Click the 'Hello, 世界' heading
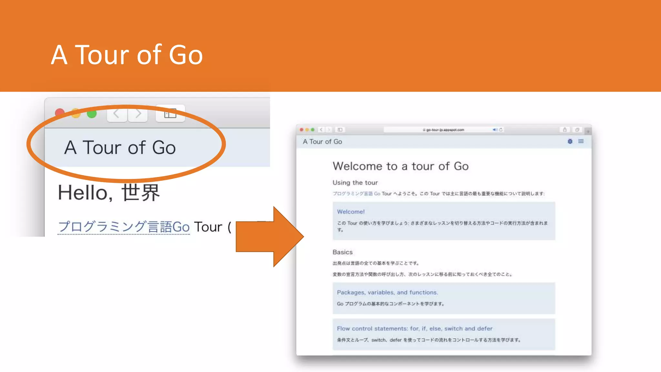Image resolution: width=661 pixels, height=372 pixels. click(108, 192)
